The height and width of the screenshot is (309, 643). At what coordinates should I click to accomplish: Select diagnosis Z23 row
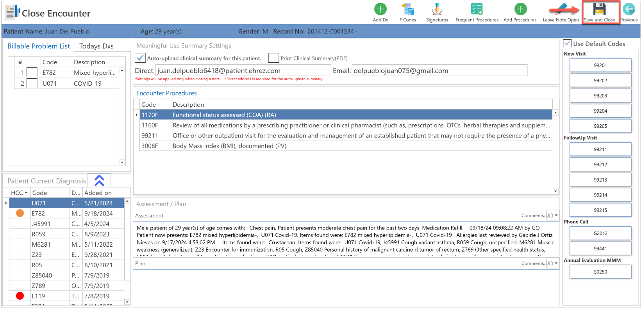pos(66,254)
